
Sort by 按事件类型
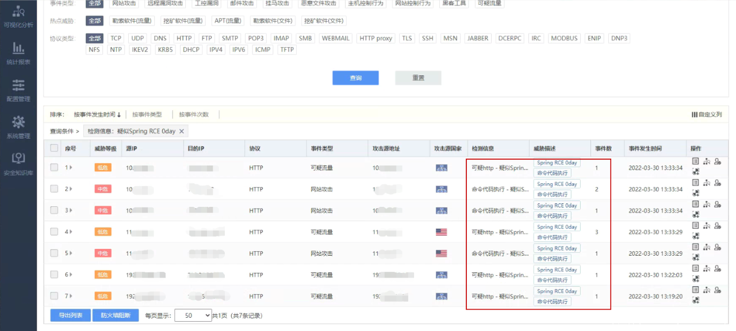147,114
